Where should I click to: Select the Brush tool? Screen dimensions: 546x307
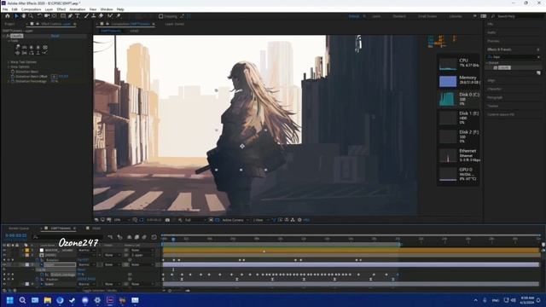86,16
